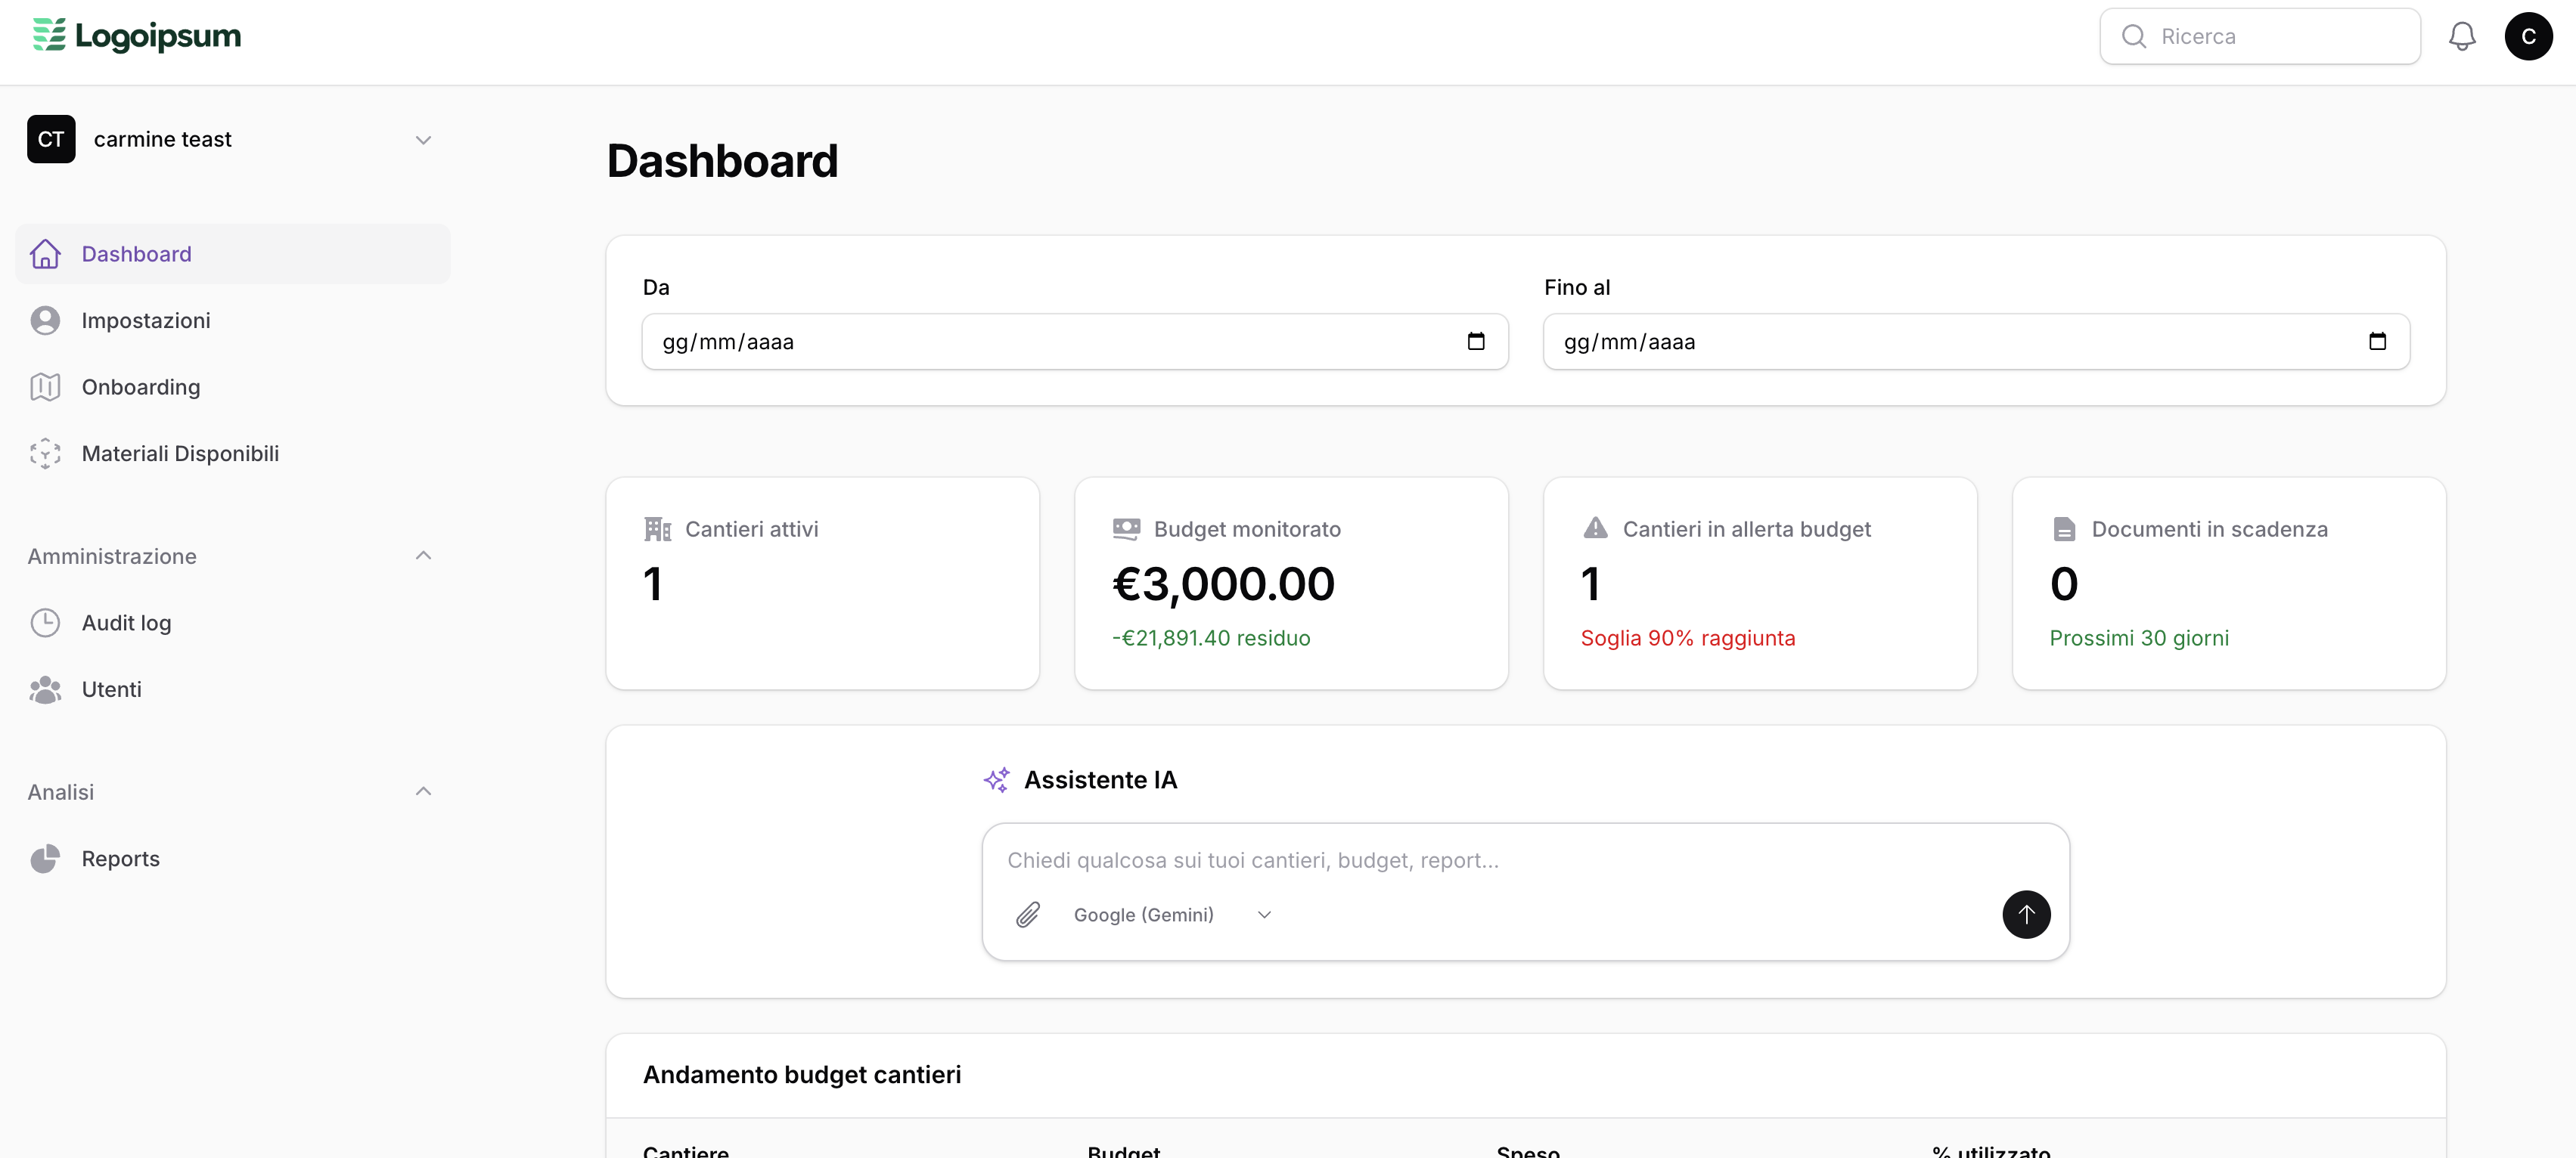
Task: Click the Fino al date input field
Action: [x=1976, y=342]
